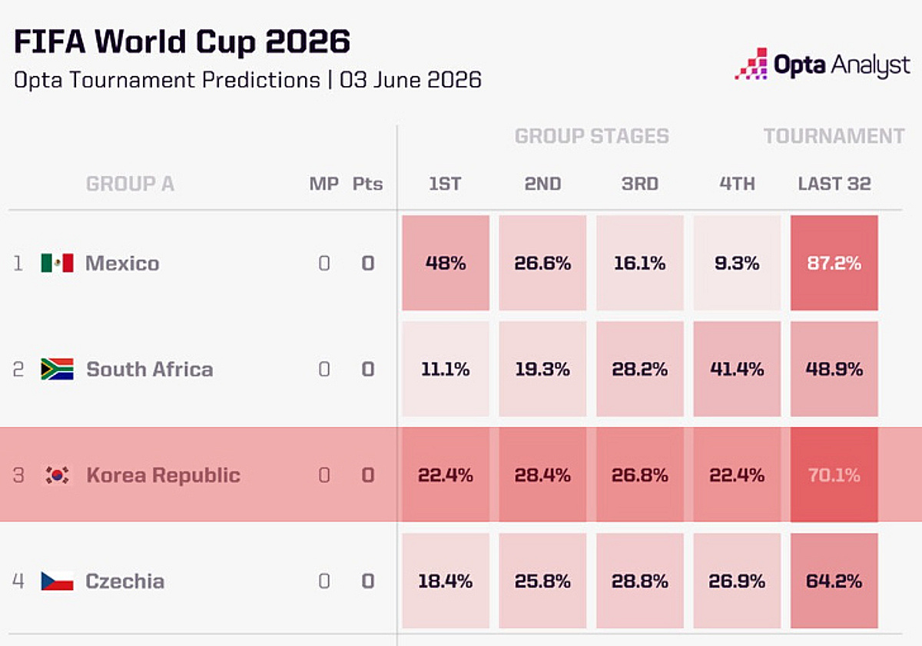Select the LAST 32 column header
The height and width of the screenshot is (646, 922).
click(834, 184)
